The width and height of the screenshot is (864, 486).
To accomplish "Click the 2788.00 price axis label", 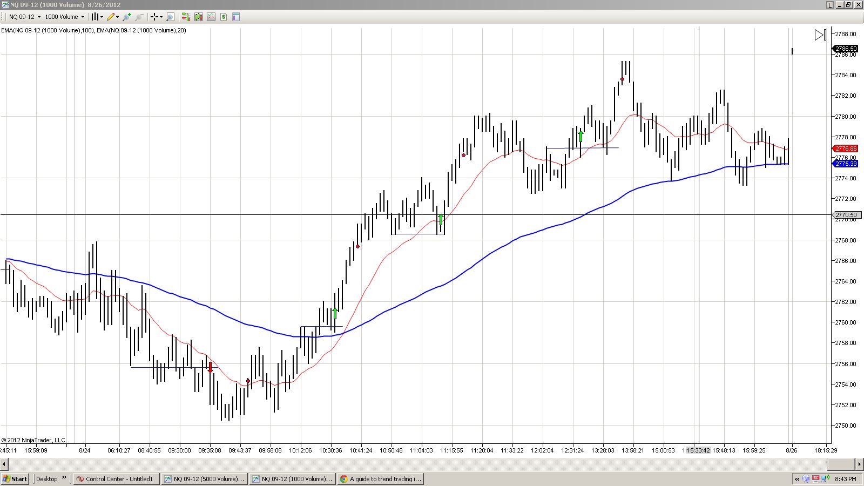I will click(846, 33).
